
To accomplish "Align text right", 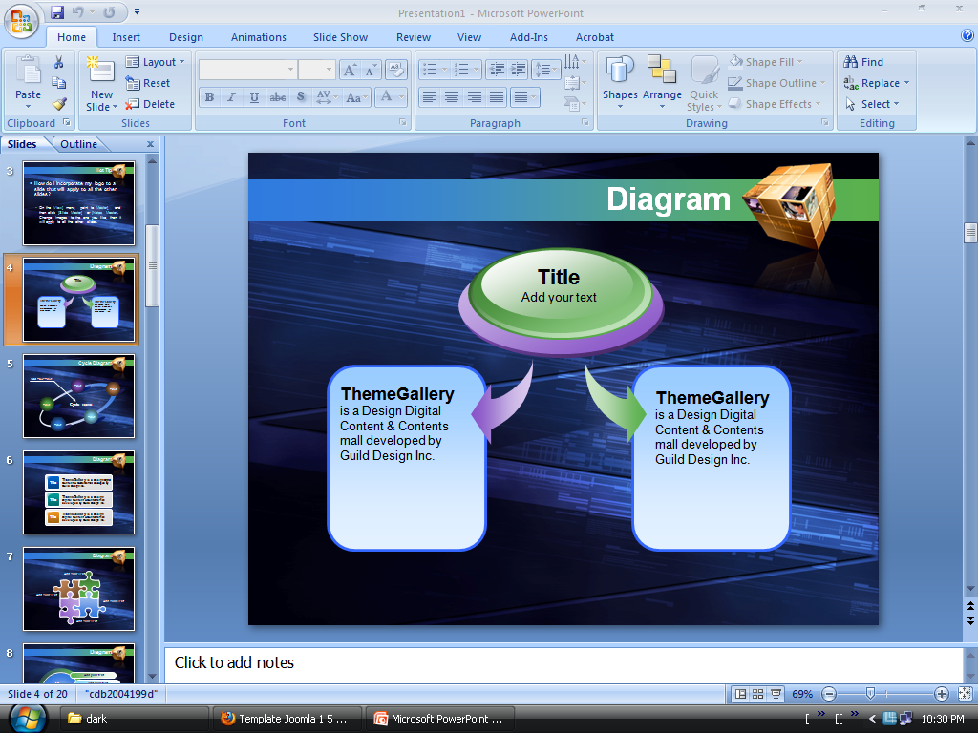I will pyautogui.click(x=474, y=96).
